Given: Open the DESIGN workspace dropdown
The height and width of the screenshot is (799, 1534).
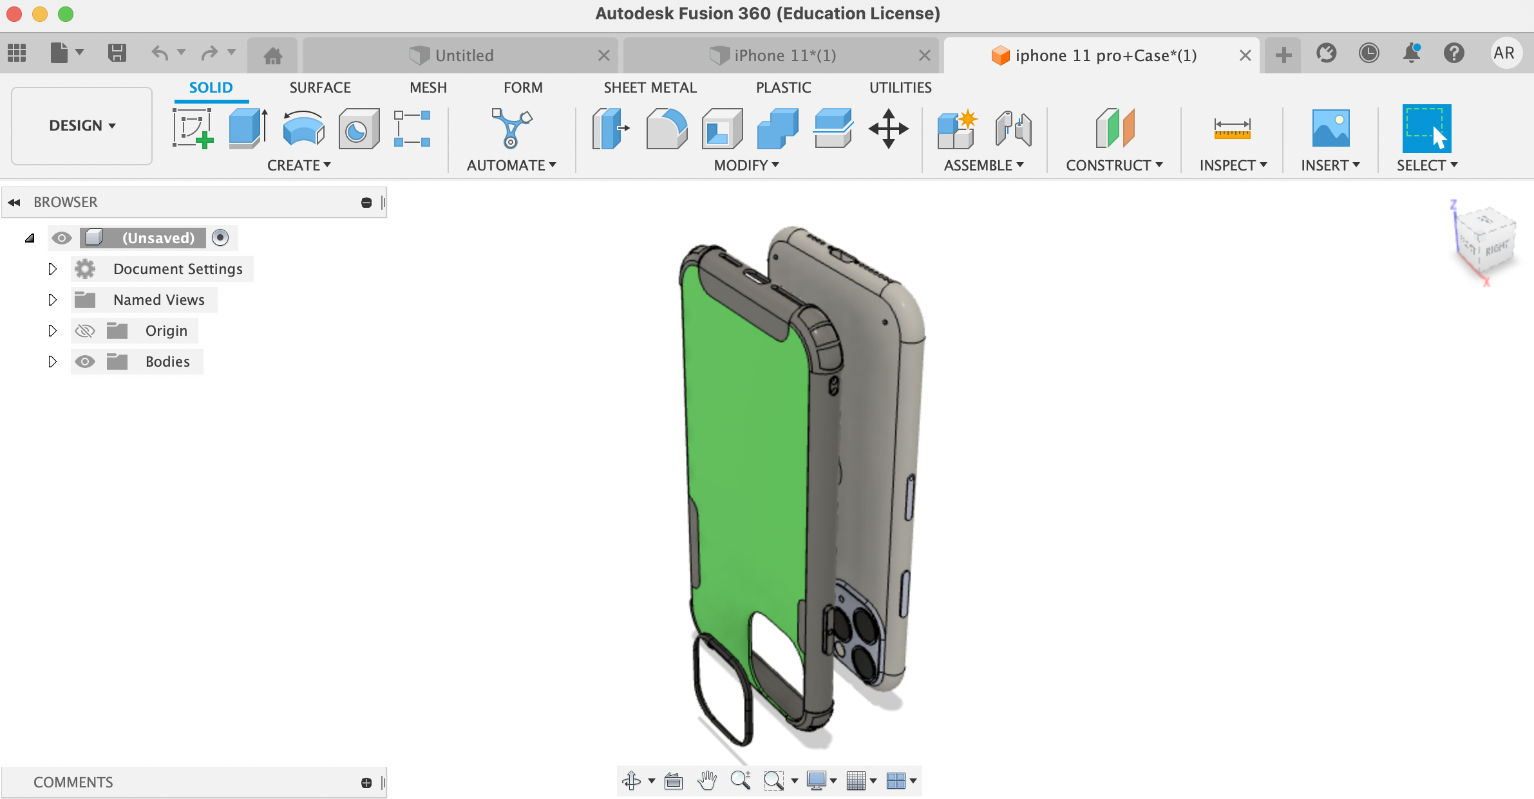Looking at the screenshot, I should coord(82,125).
